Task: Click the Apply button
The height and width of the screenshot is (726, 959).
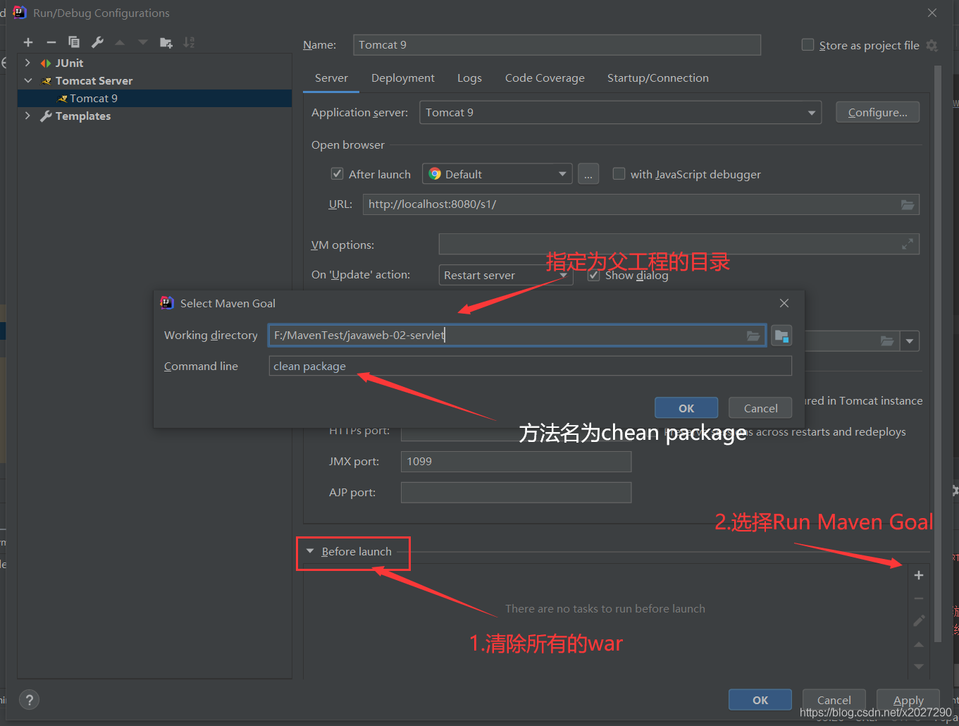Action: [x=908, y=700]
